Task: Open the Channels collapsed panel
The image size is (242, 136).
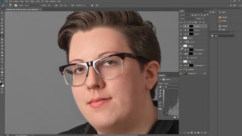Action: point(223,26)
